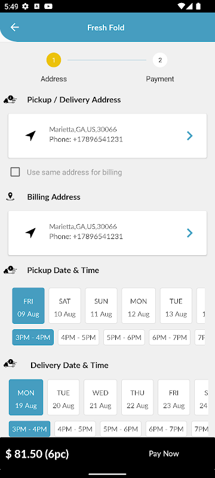Select 6PM - 7PM delivery time slot
This screenshot has width=215, height=478.
coord(166,429)
